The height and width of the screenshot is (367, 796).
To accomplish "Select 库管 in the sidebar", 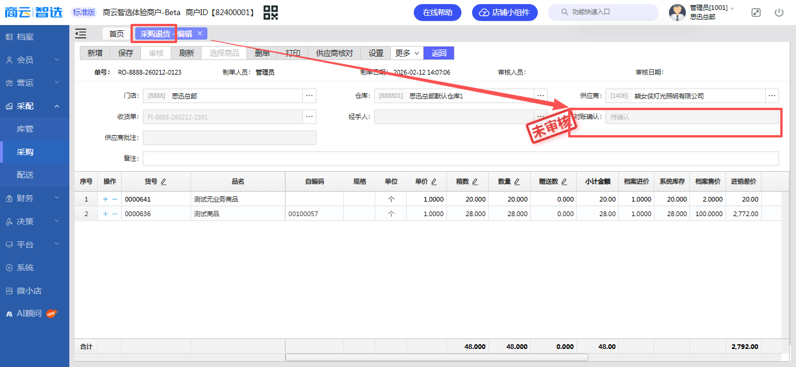I will tap(25, 129).
